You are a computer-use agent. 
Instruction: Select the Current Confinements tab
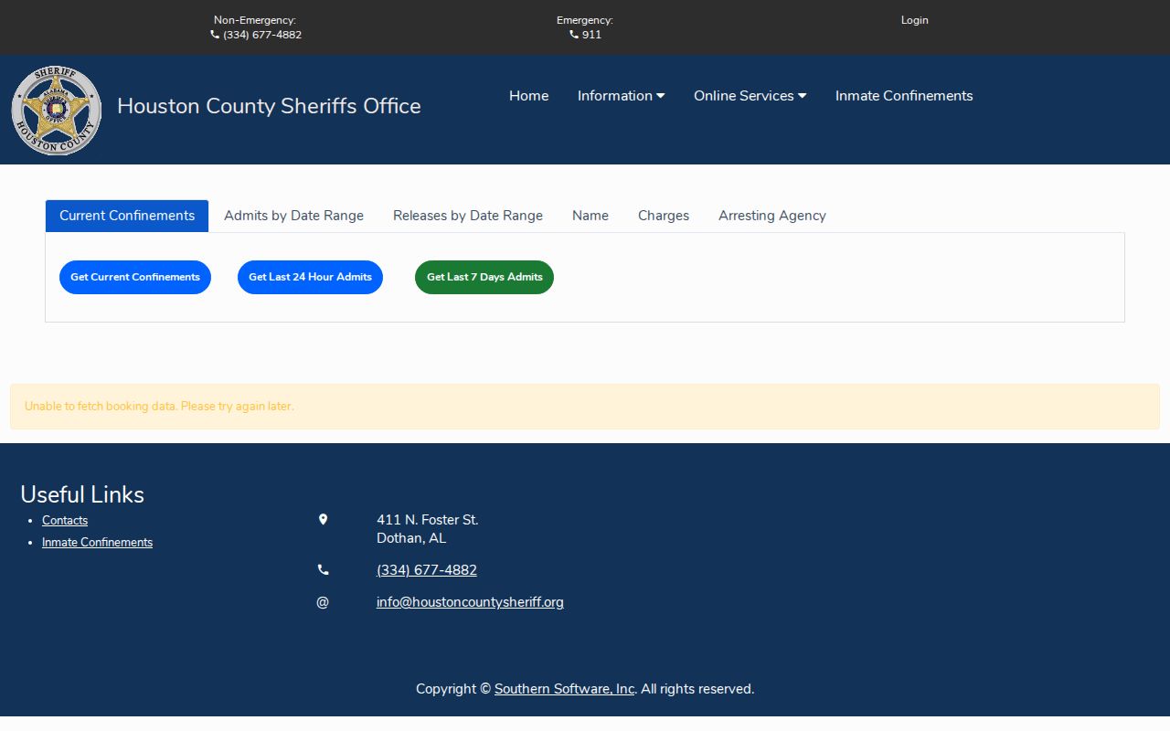127,216
